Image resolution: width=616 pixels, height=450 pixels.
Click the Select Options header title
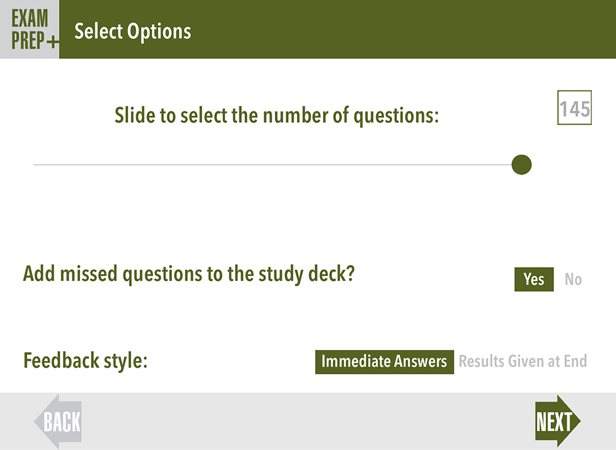tap(133, 31)
